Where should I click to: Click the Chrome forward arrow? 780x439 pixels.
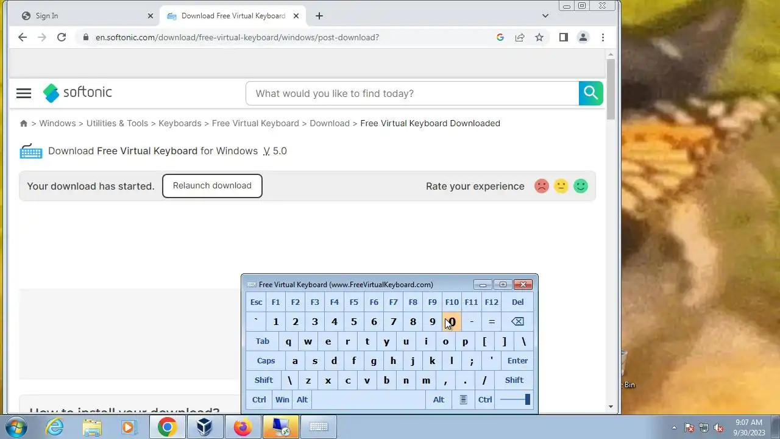point(42,37)
